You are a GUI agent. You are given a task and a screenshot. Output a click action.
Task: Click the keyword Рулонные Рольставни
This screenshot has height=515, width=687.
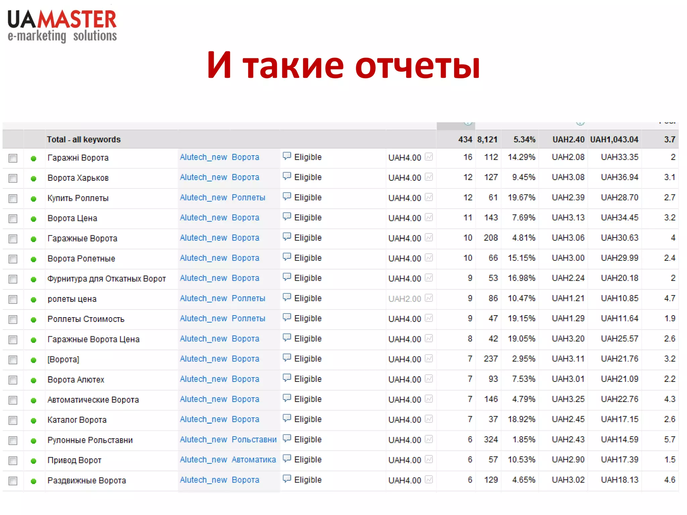(x=90, y=440)
